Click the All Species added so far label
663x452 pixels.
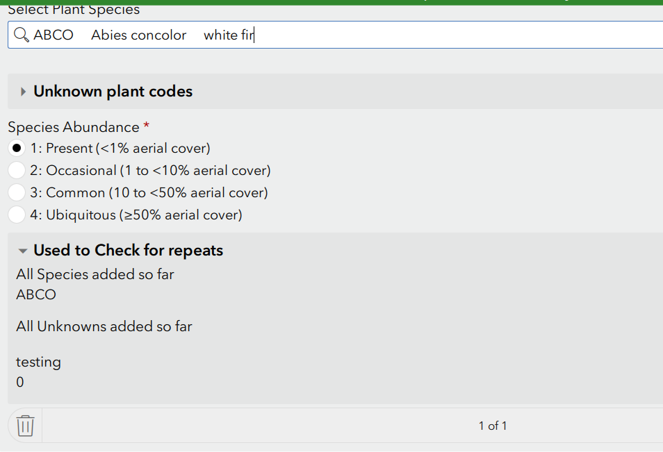[95, 274]
